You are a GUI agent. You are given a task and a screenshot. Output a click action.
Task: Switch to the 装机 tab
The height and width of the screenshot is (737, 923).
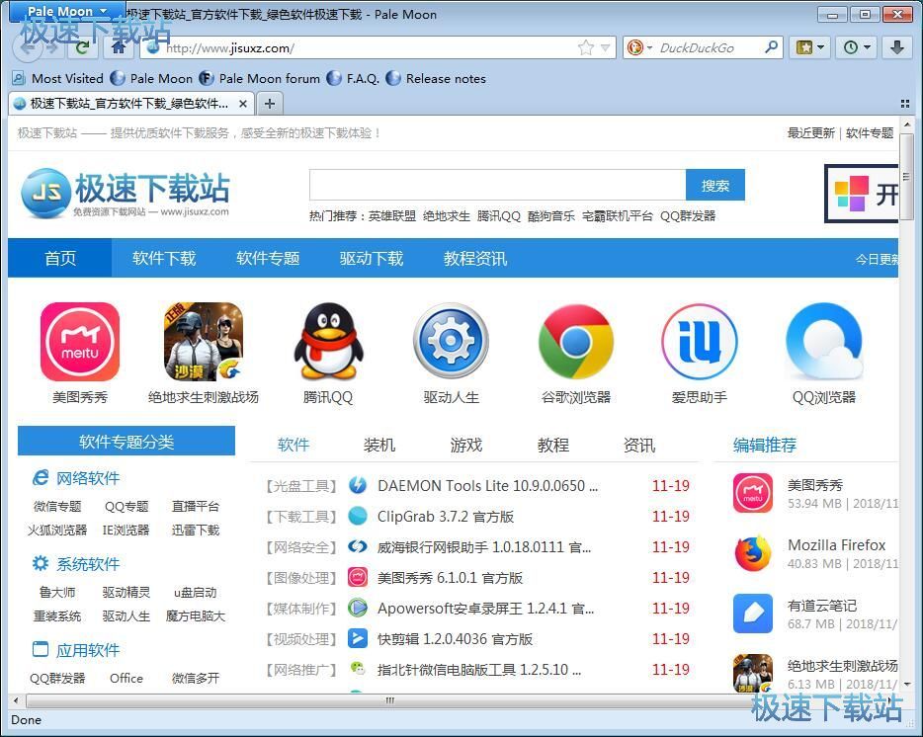[379, 445]
